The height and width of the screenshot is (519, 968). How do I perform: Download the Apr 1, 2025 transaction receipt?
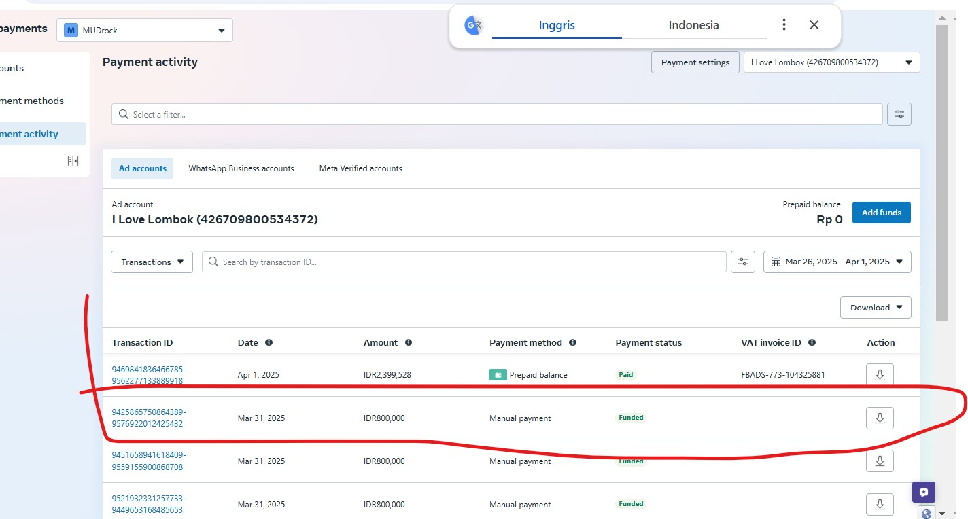[879, 375]
